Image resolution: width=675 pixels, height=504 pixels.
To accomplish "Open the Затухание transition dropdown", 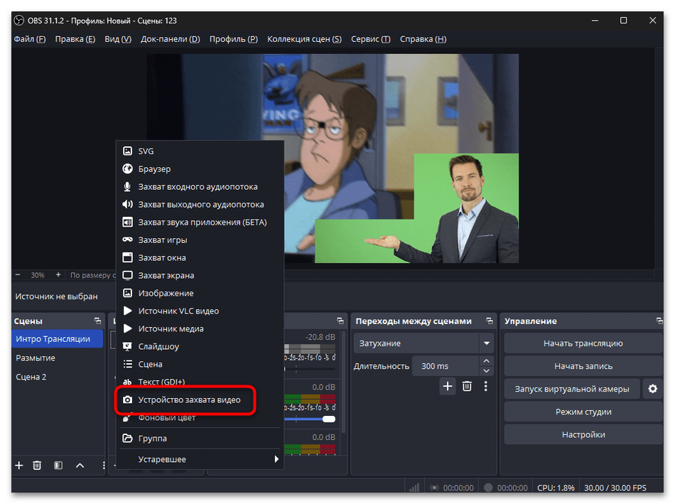I will coord(423,343).
